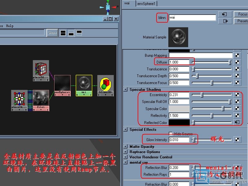Click the Show button in Hypershade

pyautogui.click(x=52, y=33)
